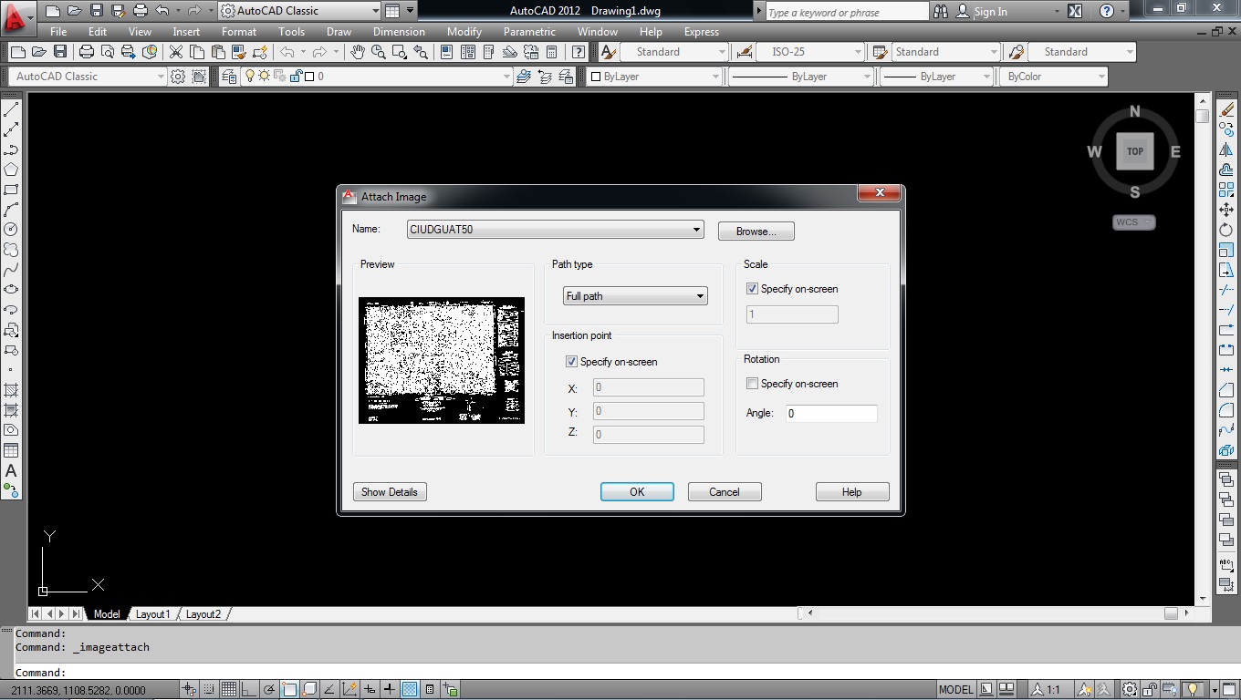Open Layer Properties Manager icon
This screenshot has height=700, width=1241.
(229, 77)
